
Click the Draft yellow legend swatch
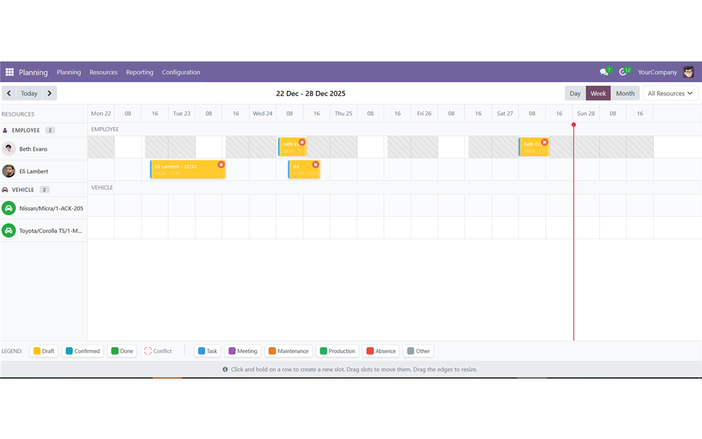[x=37, y=351]
